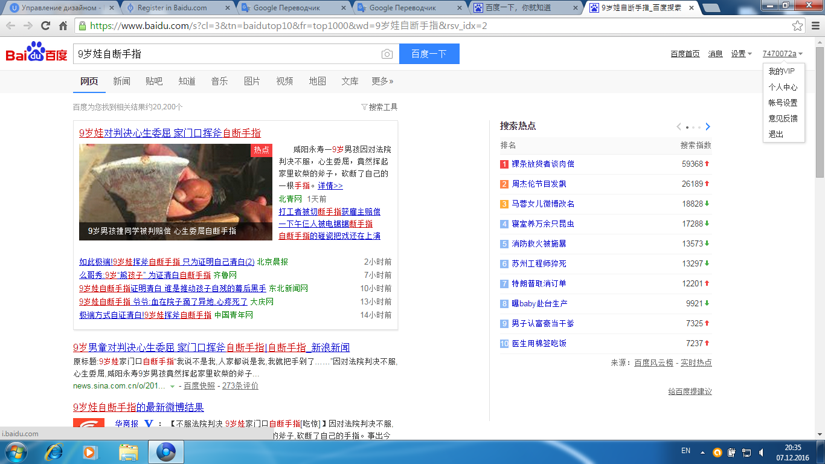
Task: Open 百度快照 cached page link
Action: click(199, 385)
